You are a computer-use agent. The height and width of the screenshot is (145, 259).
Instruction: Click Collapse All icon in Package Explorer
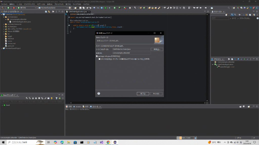[x=46, y=12]
